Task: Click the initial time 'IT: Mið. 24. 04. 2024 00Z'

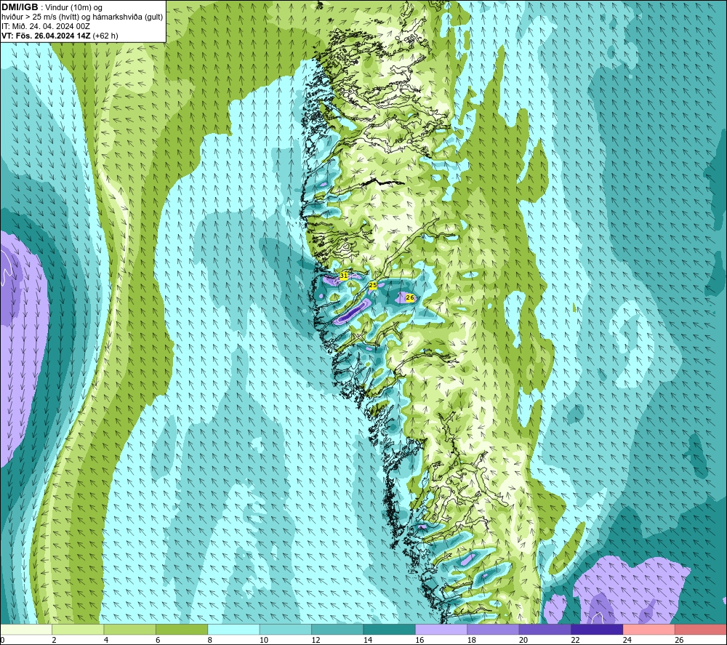Action: [x=45, y=26]
